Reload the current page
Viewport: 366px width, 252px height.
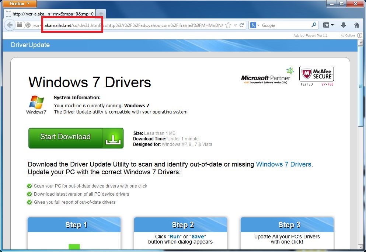[242, 25]
